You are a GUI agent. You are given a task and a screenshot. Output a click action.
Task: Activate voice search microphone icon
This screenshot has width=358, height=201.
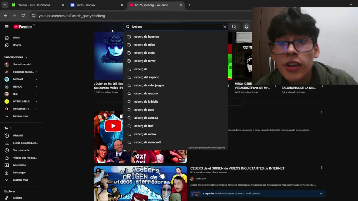point(246,27)
